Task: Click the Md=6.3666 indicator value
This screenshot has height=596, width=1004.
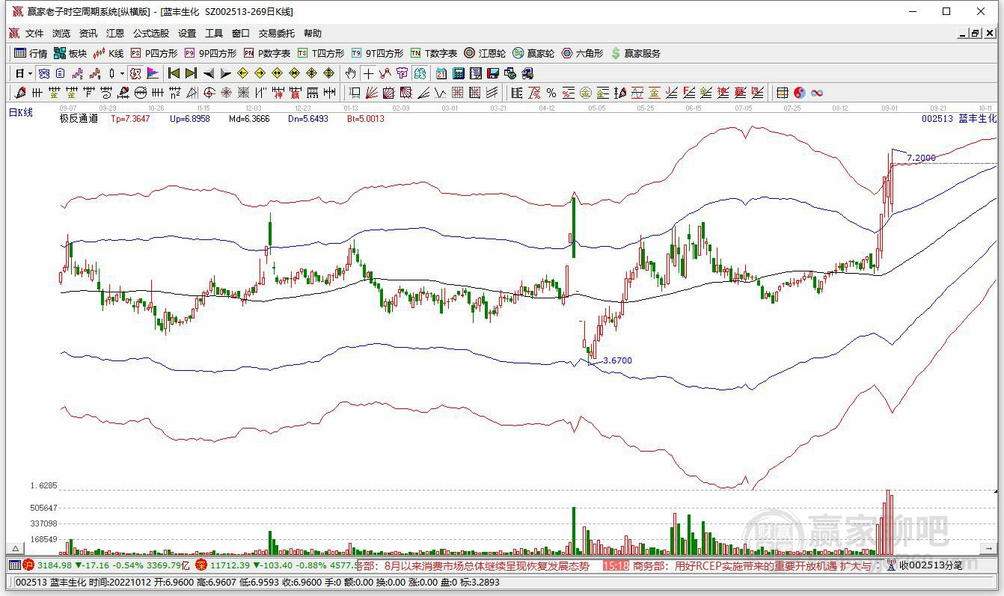Action: tap(249, 118)
